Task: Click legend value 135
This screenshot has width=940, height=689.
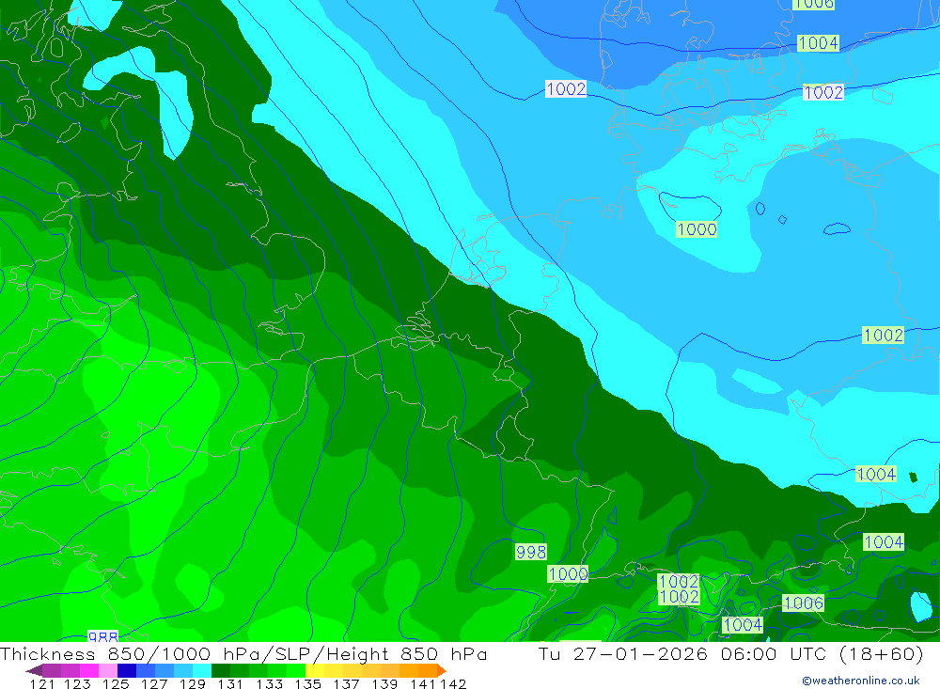Action: pos(307,683)
